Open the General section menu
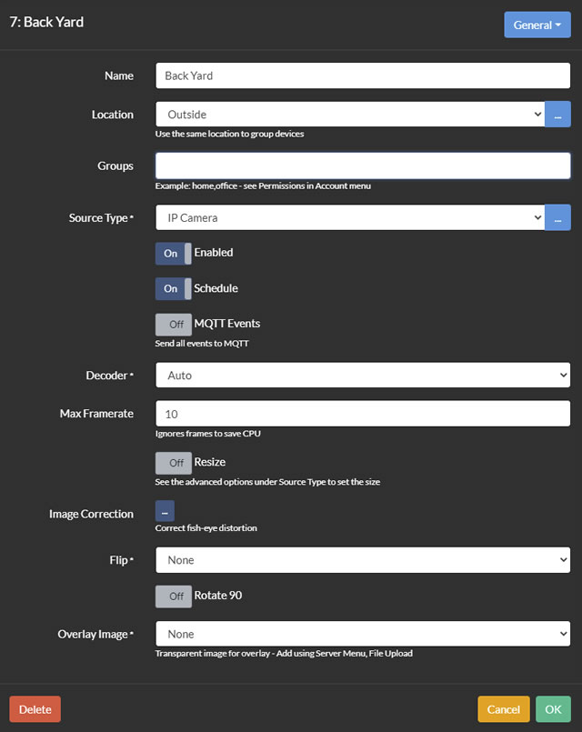This screenshot has height=732, width=582. coord(537,25)
